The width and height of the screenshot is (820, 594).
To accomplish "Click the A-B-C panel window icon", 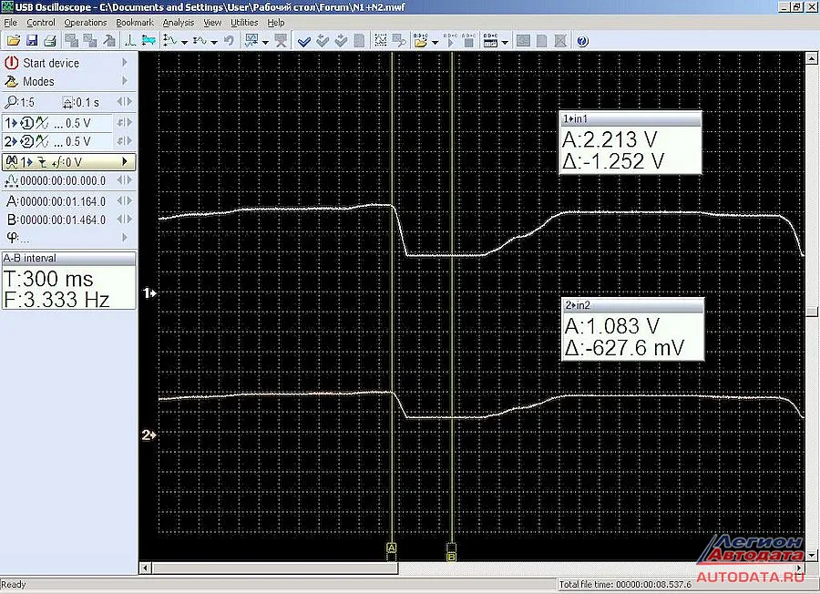I will coord(490,40).
